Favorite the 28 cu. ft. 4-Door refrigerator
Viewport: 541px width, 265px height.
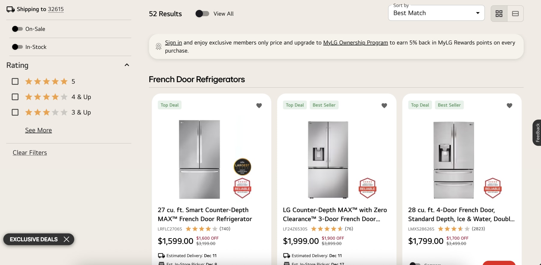coord(509,106)
